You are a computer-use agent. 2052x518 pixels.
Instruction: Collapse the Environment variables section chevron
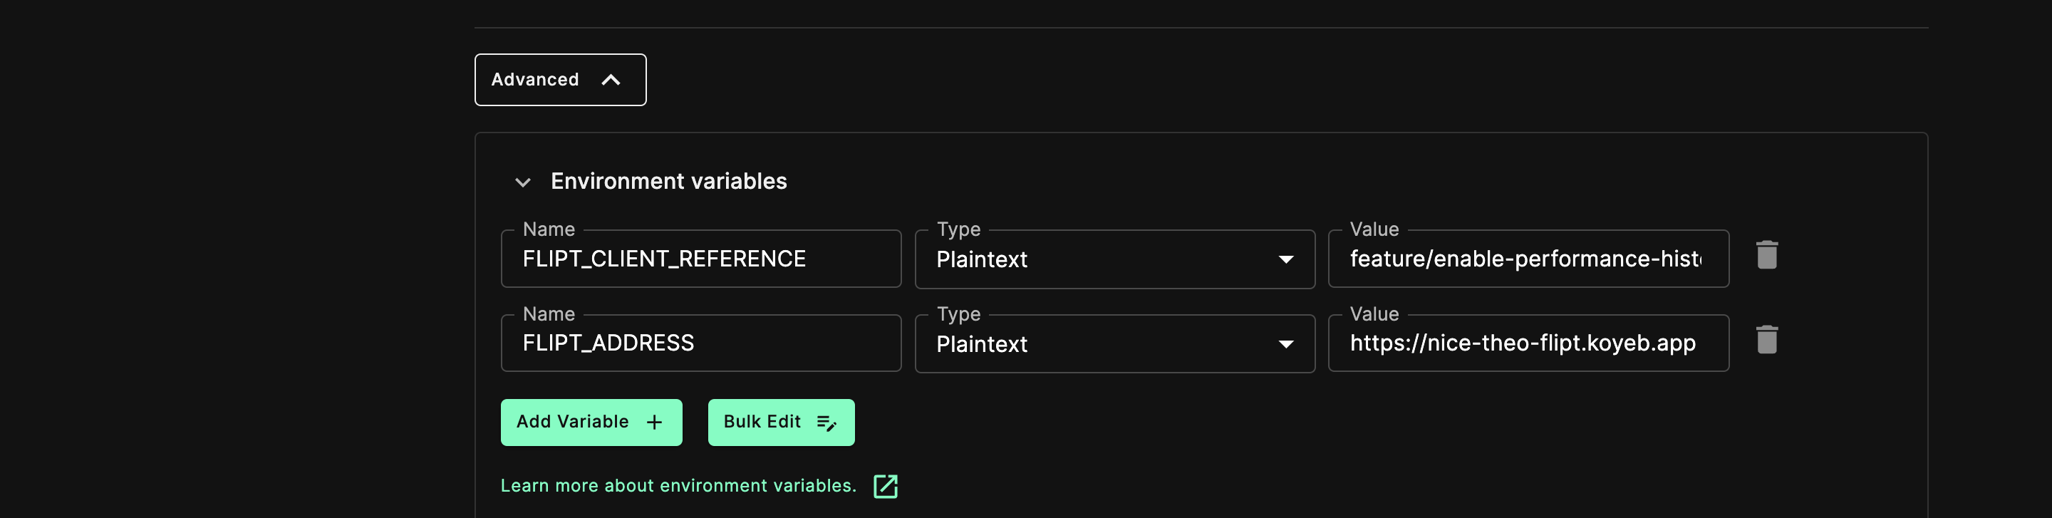pos(522,182)
